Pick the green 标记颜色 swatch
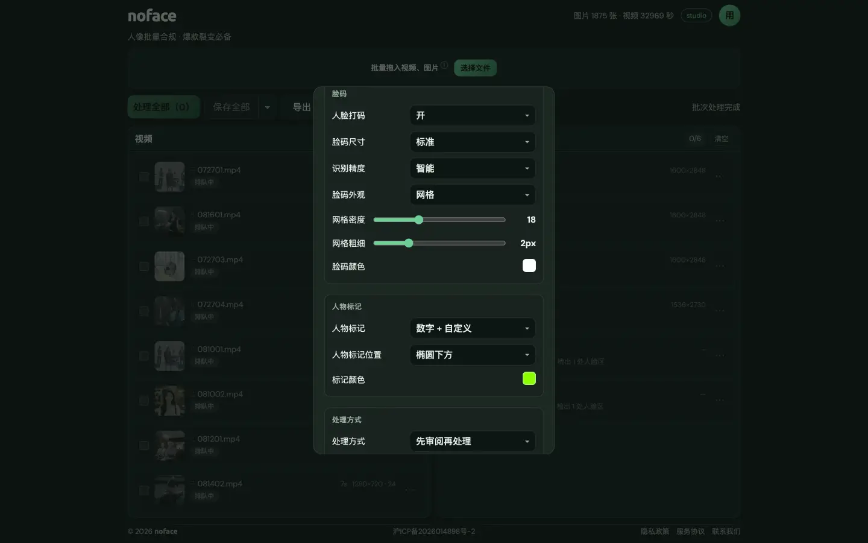The height and width of the screenshot is (543, 868). [529, 378]
